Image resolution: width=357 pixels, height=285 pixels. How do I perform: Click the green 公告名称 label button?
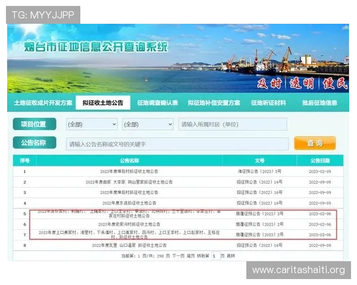pyautogui.click(x=35, y=142)
